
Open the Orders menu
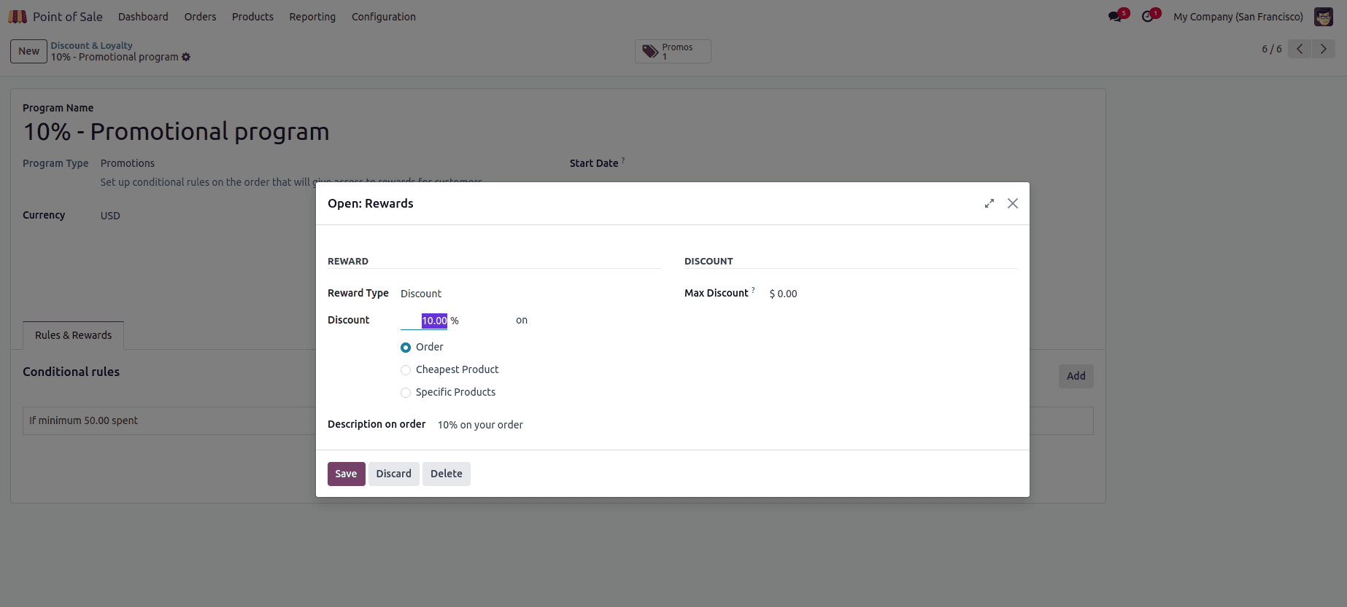[x=200, y=17]
